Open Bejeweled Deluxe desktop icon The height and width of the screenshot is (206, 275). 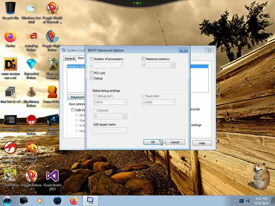[x=31, y=69]
